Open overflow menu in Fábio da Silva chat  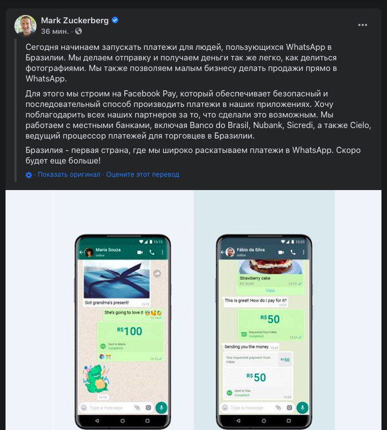coord(304,252)
